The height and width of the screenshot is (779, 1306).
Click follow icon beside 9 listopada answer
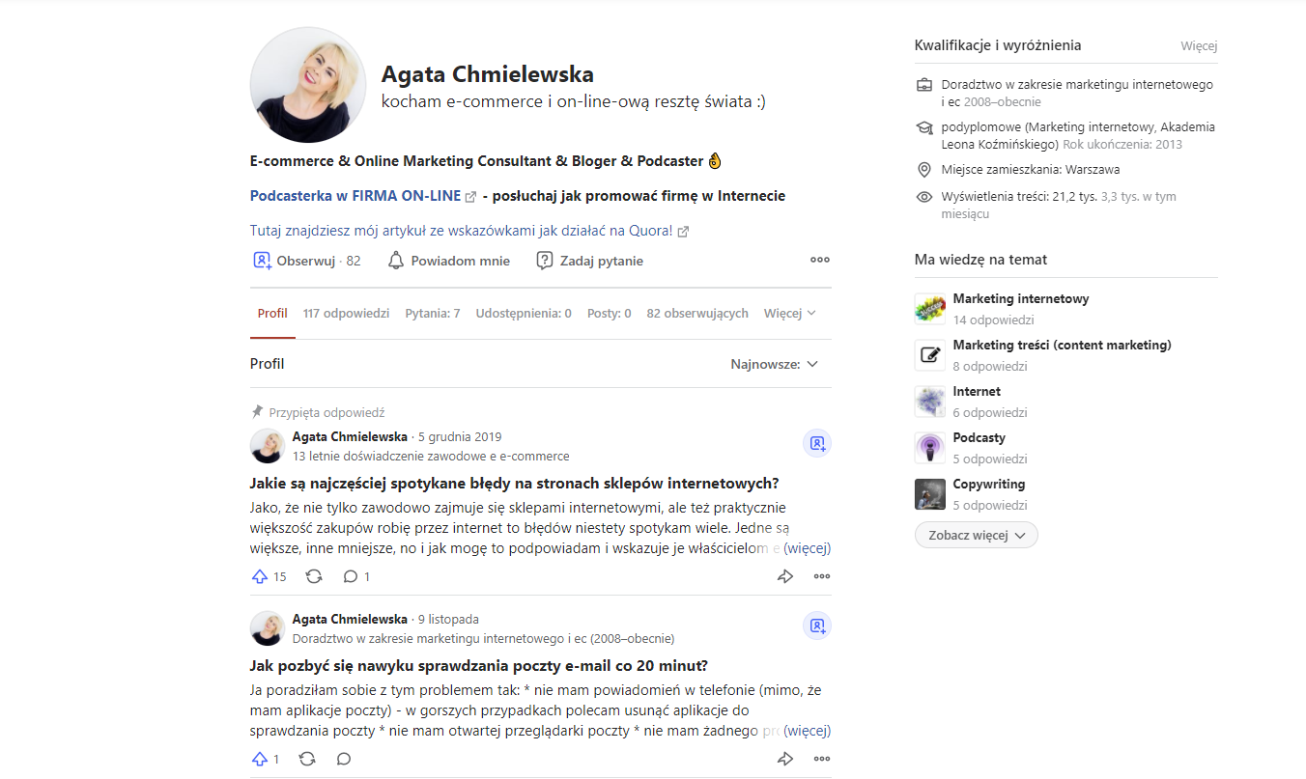tap(817, 626)
